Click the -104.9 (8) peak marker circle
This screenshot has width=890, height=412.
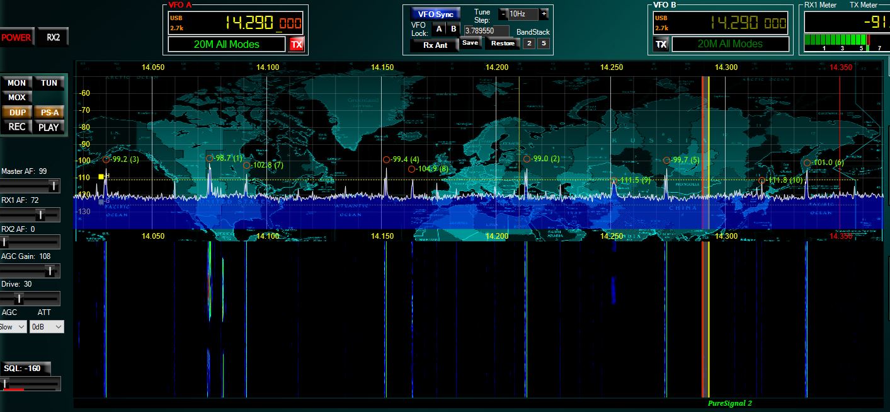click(x=412, y=169)
